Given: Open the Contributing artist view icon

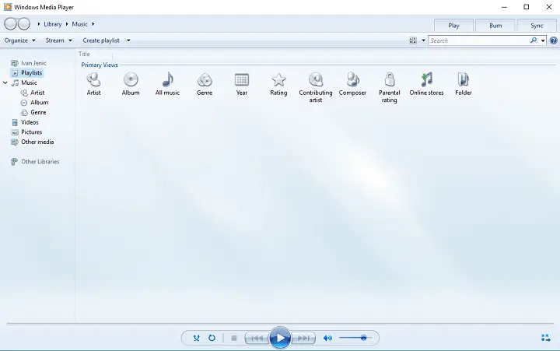Looking at the screenshot, I should tap(316, 79).
